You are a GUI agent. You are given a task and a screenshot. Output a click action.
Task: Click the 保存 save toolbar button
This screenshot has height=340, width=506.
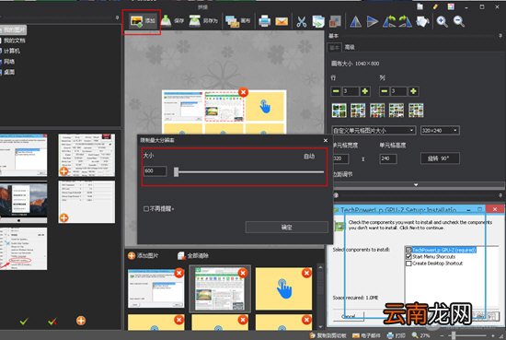click(172, 21)
